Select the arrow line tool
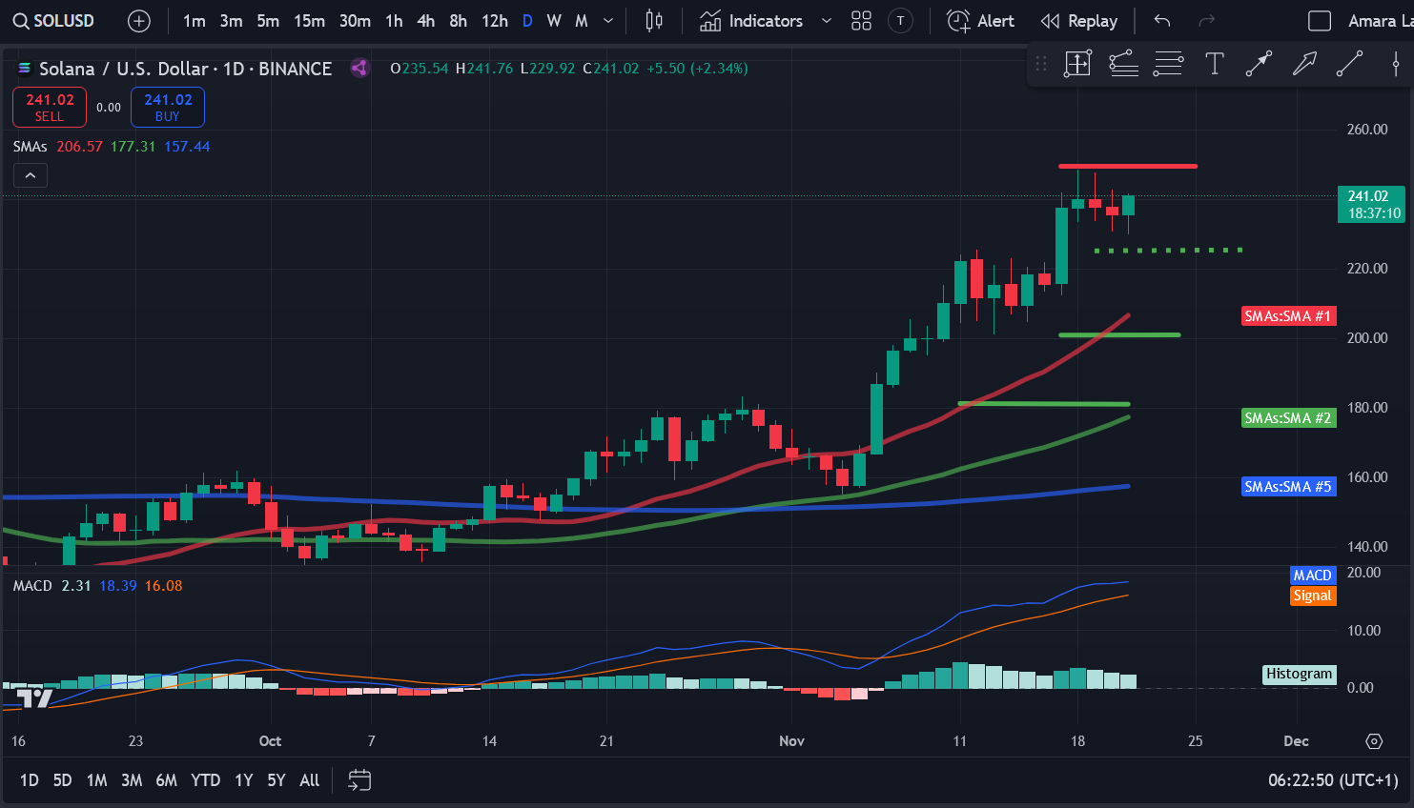Image resolution: width=1414 pixels, height=808 pixels. coord(1259,64)
